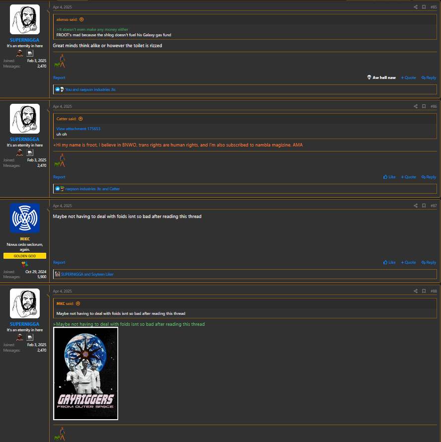Screen dimensions: 441x442
Task: Reply to post #85
Action: [429, 77]
